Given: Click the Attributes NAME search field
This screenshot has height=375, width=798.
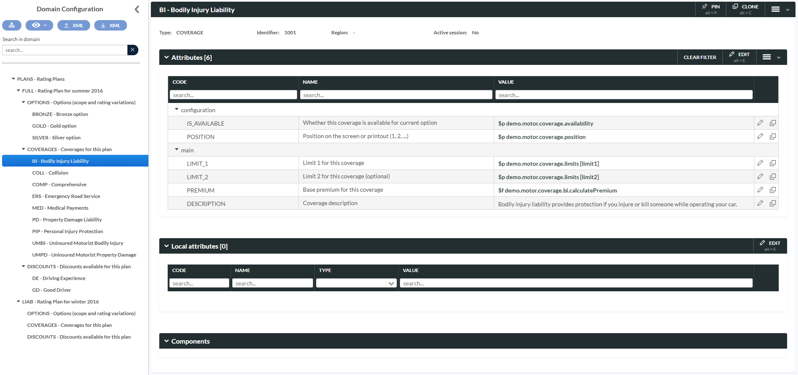Looking at the screenshot, I should tap(396, 95).
